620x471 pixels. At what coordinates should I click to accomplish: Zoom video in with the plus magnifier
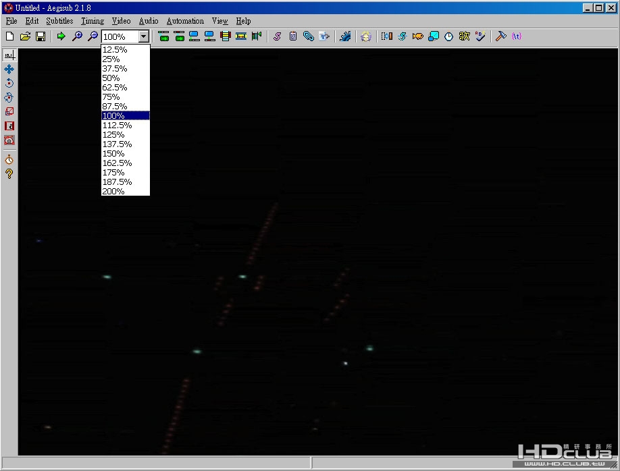[78, 36]
